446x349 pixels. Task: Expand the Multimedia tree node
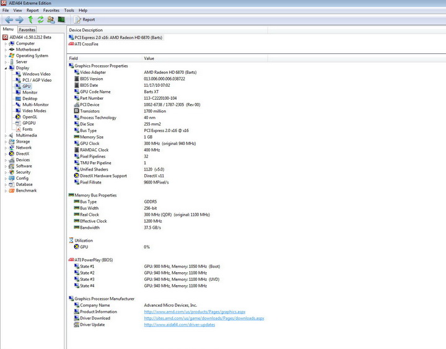(6, 136)
